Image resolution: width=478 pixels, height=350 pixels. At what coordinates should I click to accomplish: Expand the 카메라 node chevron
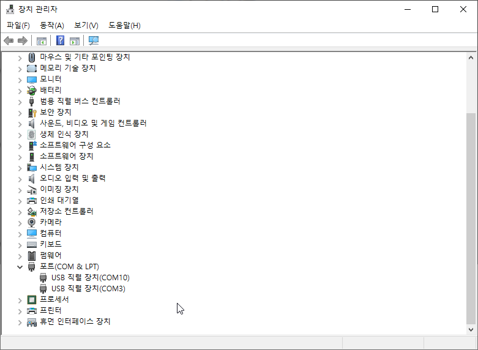[x=20, y=223]
